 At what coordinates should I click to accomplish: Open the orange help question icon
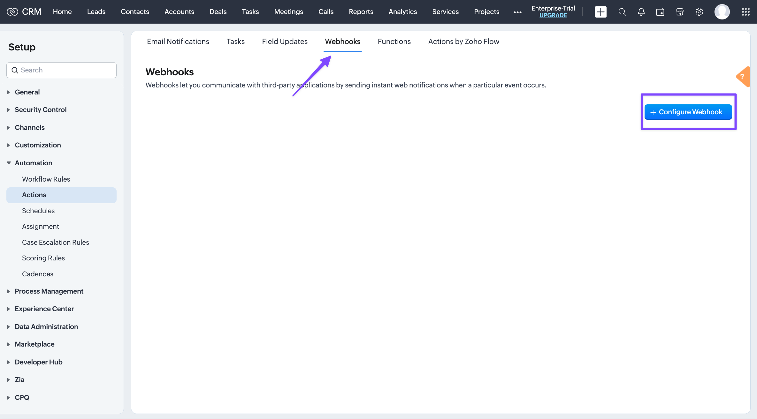tap(743, 77)
